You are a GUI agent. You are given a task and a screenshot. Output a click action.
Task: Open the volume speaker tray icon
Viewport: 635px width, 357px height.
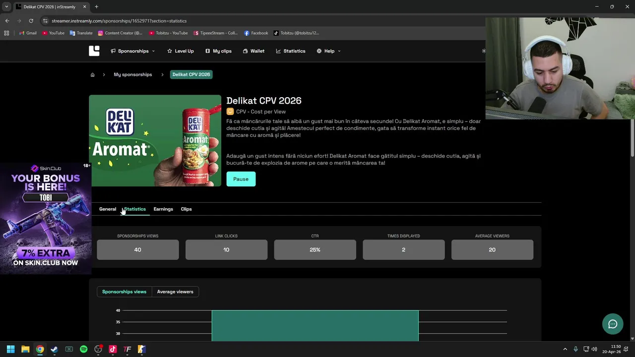[x=594, y=349]
